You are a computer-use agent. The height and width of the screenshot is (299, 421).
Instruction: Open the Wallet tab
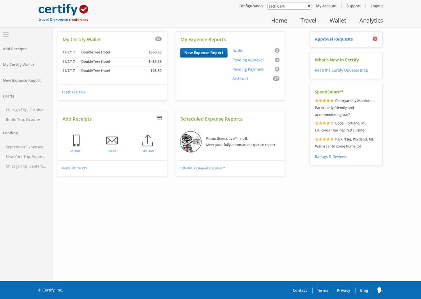coord(338,21)
